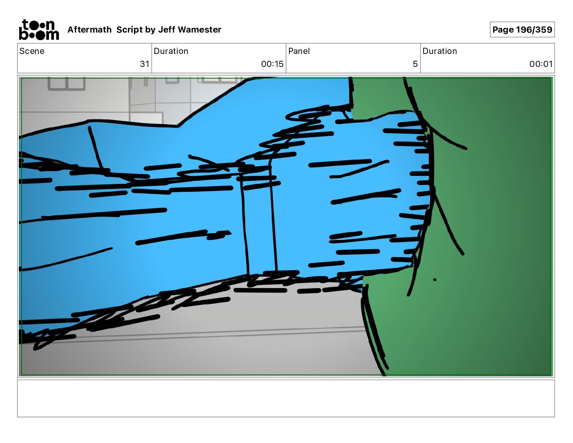Click the Toon Boom logo
Screen dimensions: 573x443
(x=39, y=30)
